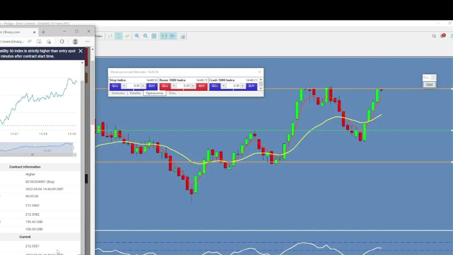The image size is (453, 255).
Task: Tile chart windows grid icon
Action: [x=154, y=36]
